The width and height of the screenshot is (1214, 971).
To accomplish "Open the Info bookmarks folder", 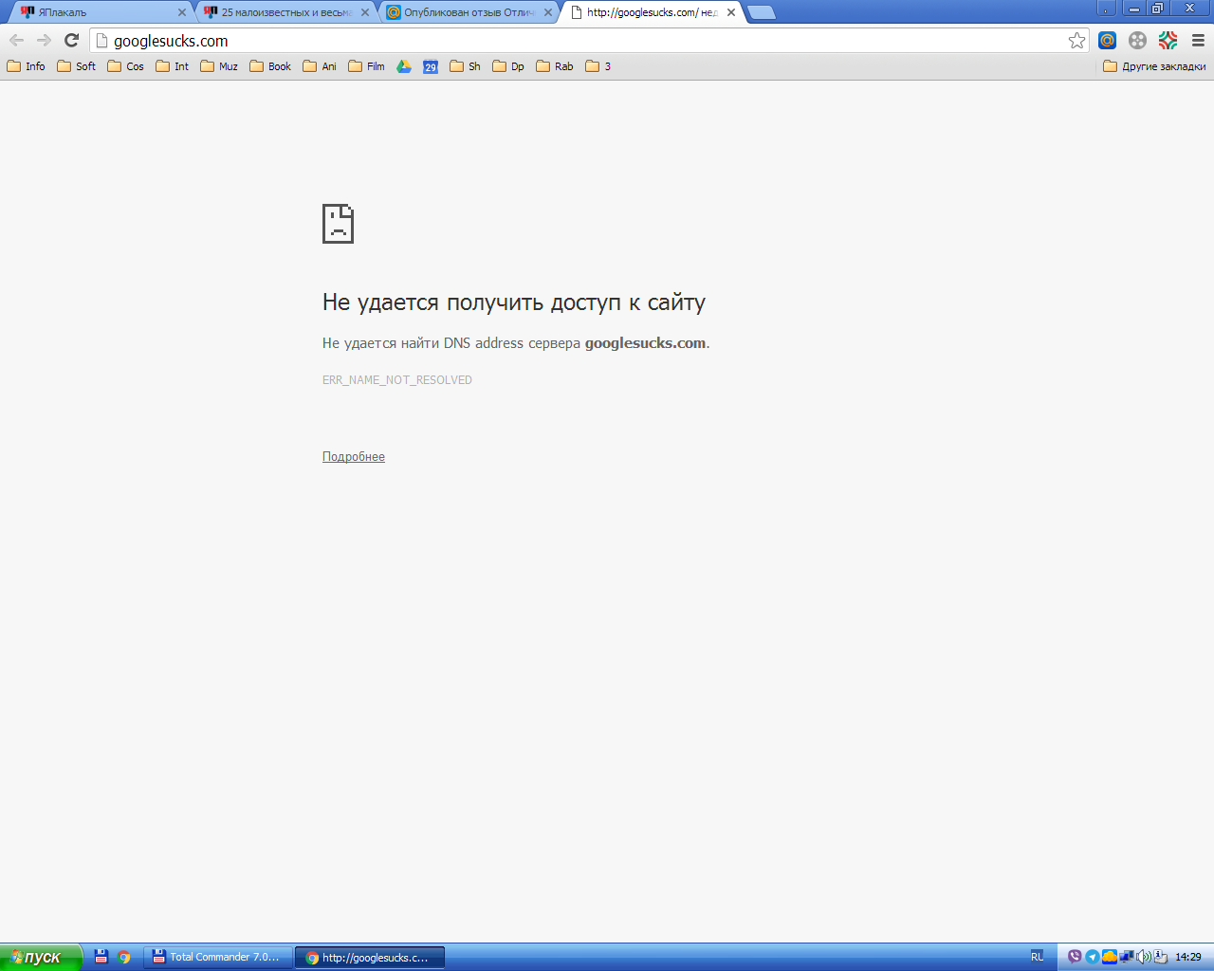I will [27, 66].
